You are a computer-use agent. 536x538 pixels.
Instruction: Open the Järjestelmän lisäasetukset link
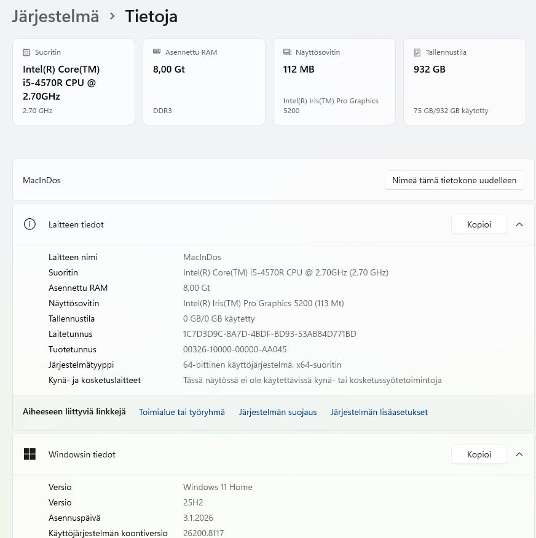[x=379, y=412]
